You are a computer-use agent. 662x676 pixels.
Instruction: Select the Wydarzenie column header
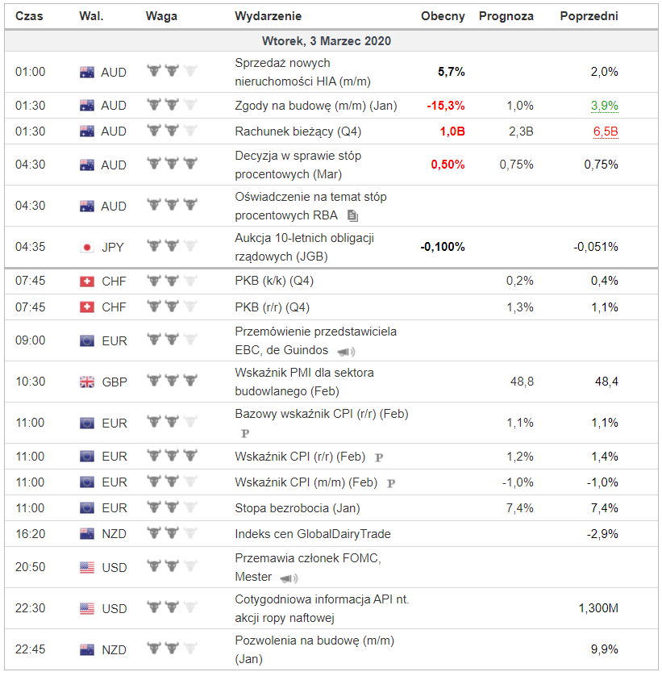click(x=269, y=16)
